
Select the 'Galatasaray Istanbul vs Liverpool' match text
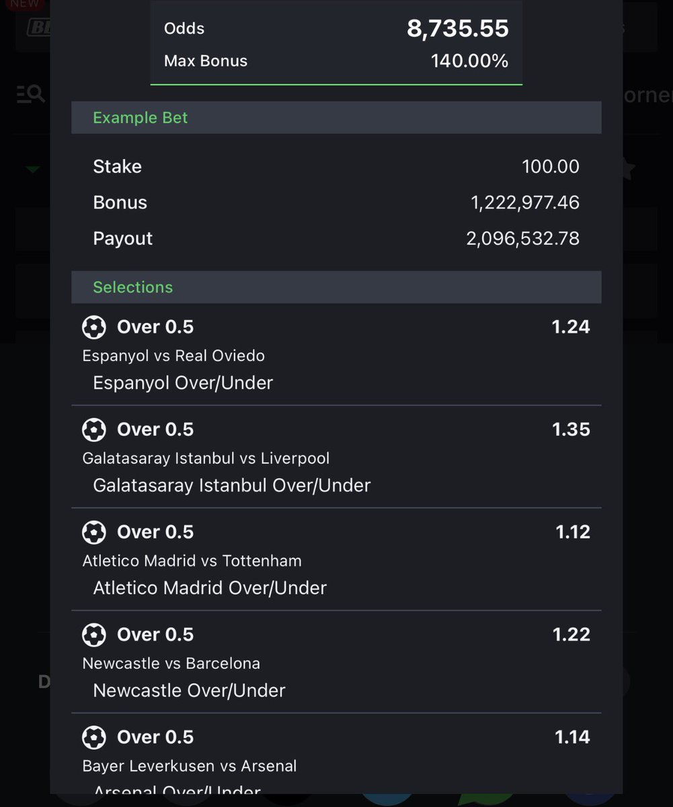[206, 459]
